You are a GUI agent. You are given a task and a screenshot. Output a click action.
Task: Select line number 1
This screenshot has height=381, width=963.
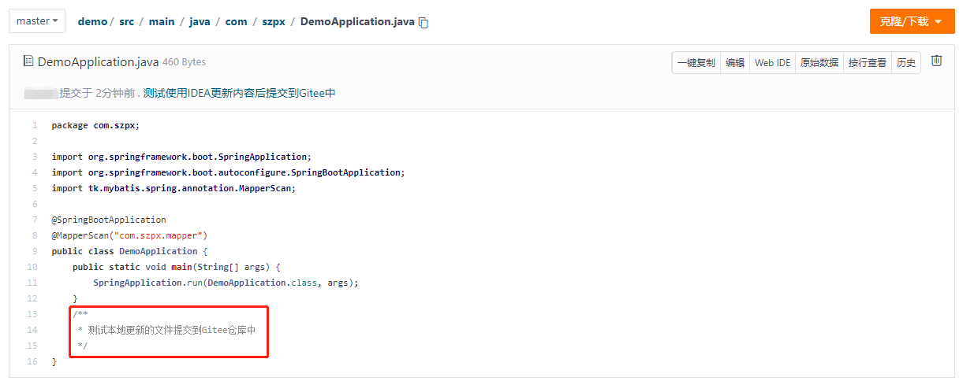tap(34, 125)
